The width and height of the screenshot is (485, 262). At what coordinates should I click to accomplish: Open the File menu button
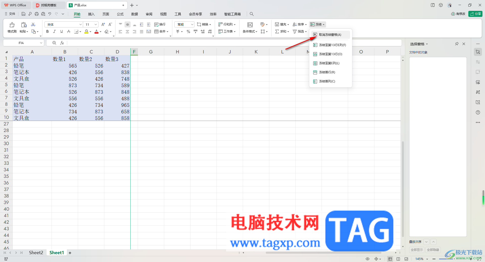point(10,14)
